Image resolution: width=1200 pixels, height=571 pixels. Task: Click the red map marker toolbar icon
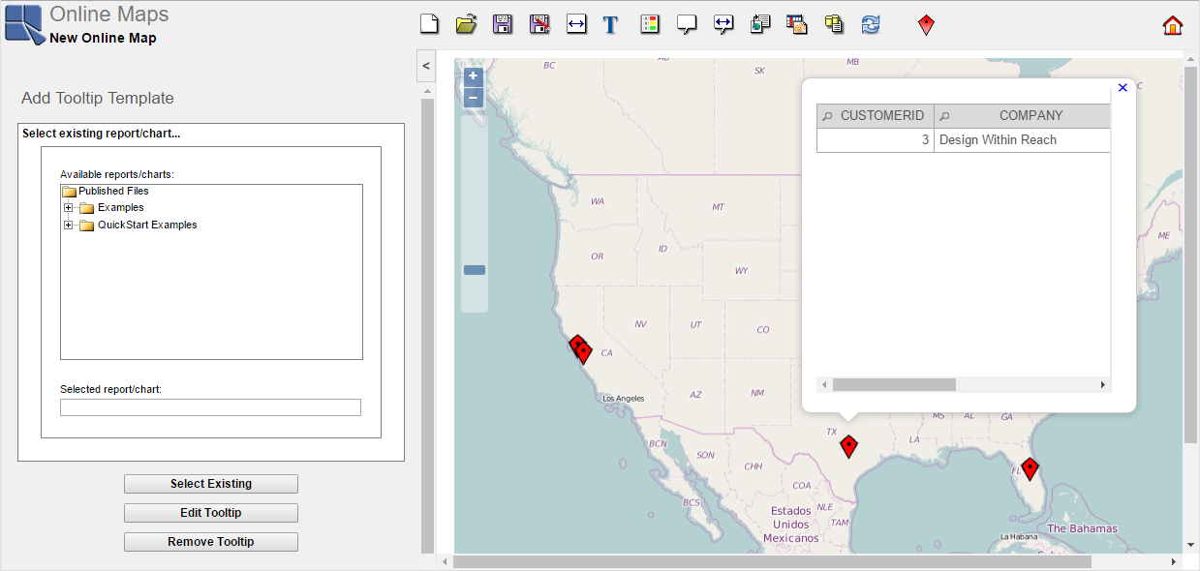926,25
